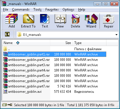Go up one folder level
The height and width of the screenshot is (109, 120).
click(7, 34)
